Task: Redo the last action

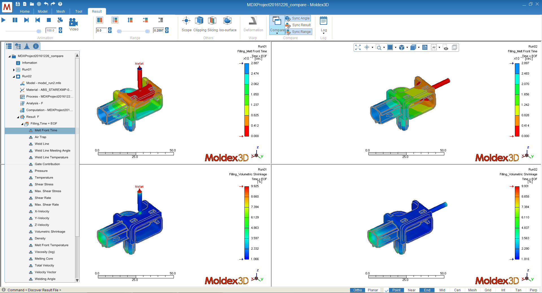Action: click(53, 4)
